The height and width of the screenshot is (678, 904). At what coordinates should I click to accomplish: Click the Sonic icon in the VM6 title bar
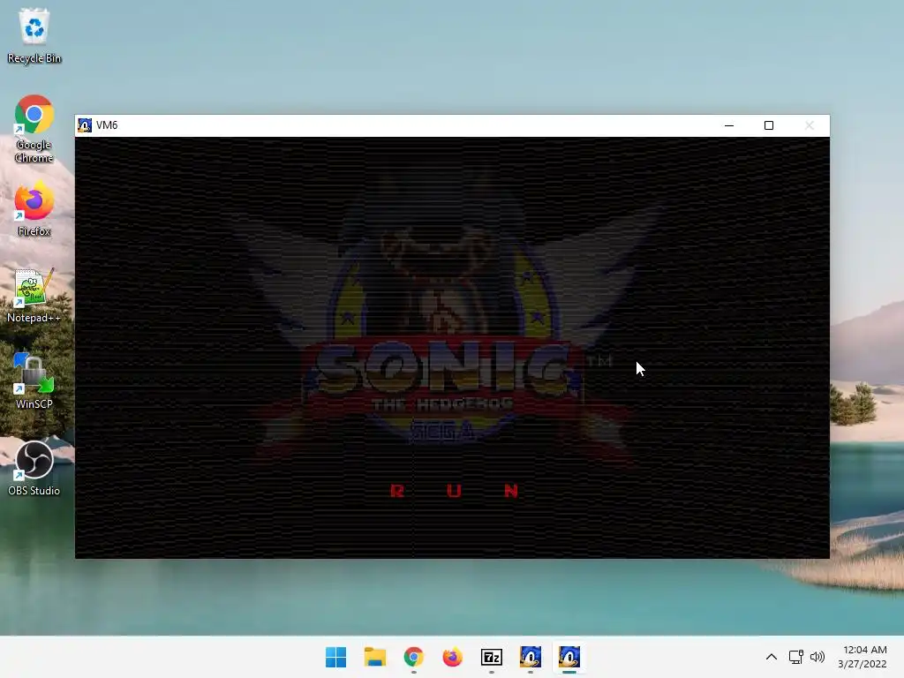click(x=85, y=125)
